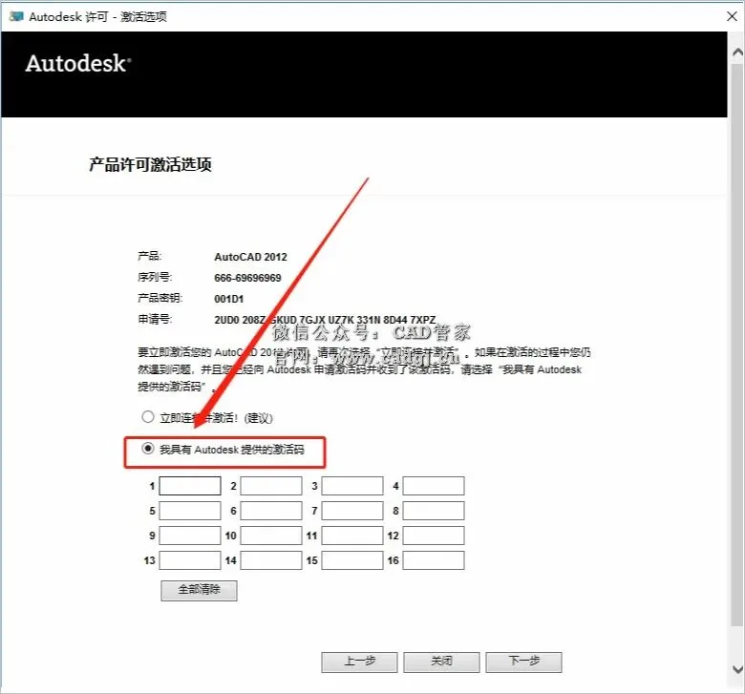Click the 申请号 label

coord(155,319)
